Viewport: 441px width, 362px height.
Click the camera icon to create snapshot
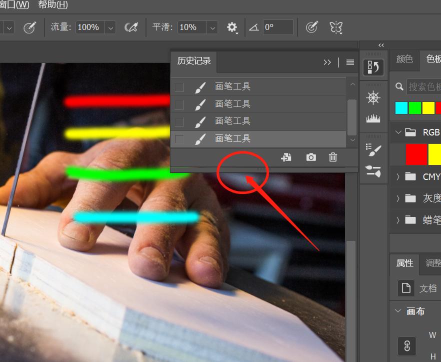pyautogui.click(x=311, y=157)
